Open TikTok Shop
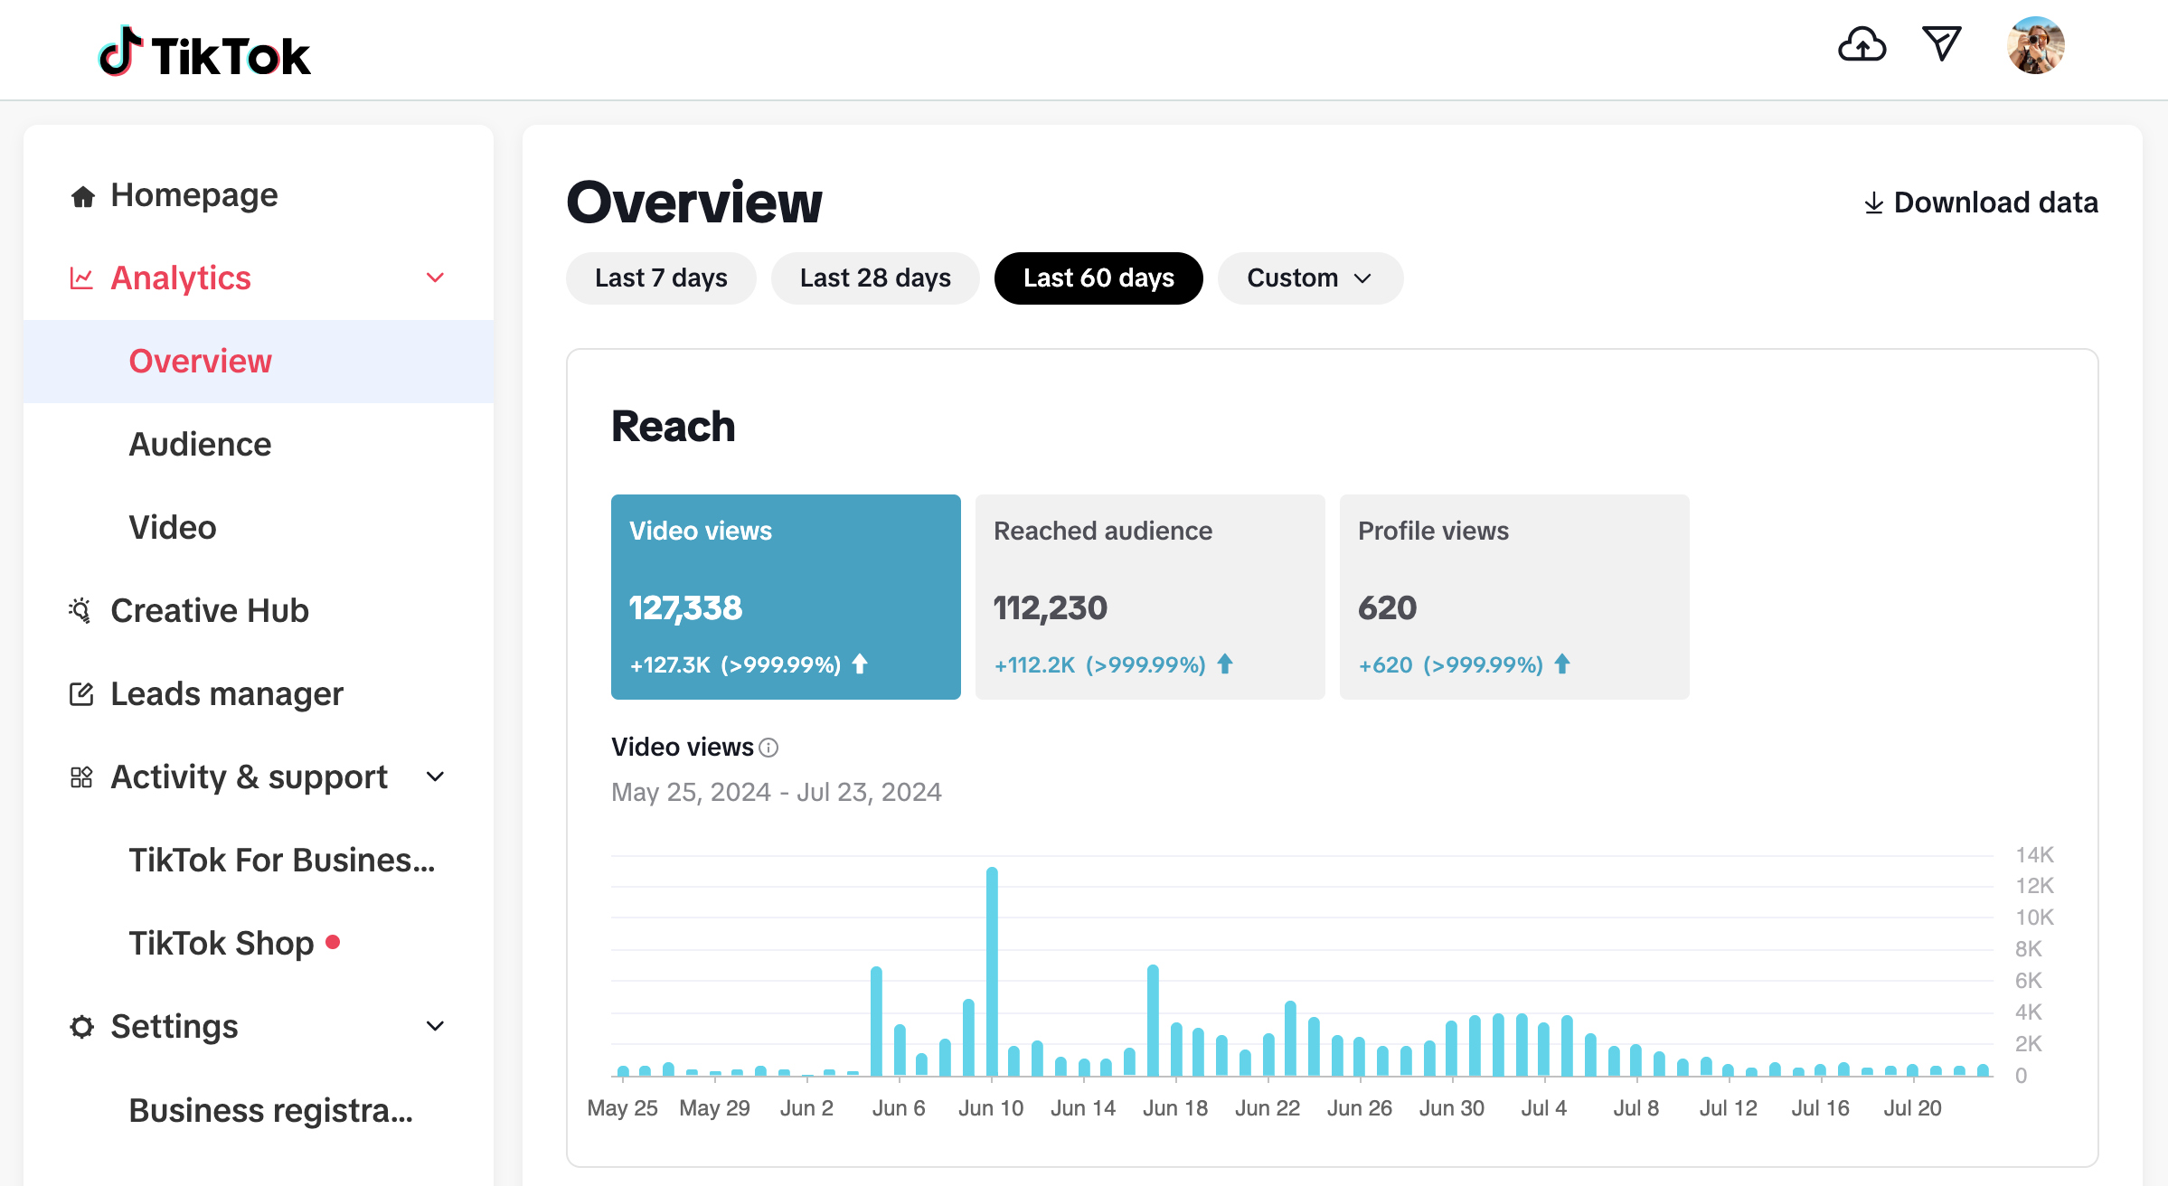Screen dimensions: 2168x1186 (x=258, y=944)
